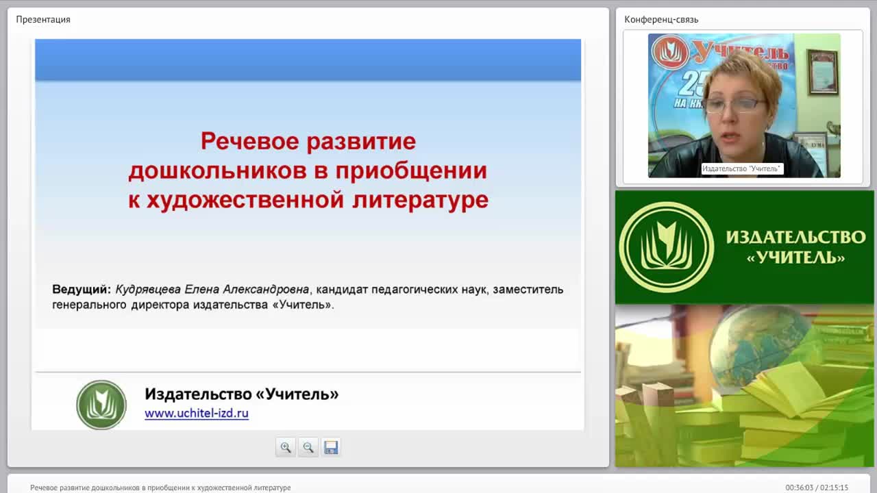Click the slide title Речевое развитие дошкольников
Image resolution: width=877 pixels, height=493 pixels.
tap(308, 170)
